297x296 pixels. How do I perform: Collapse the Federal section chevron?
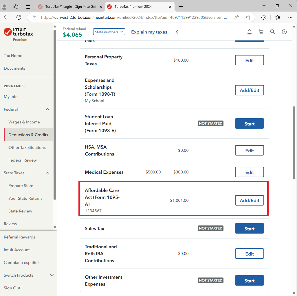point(47,109)
